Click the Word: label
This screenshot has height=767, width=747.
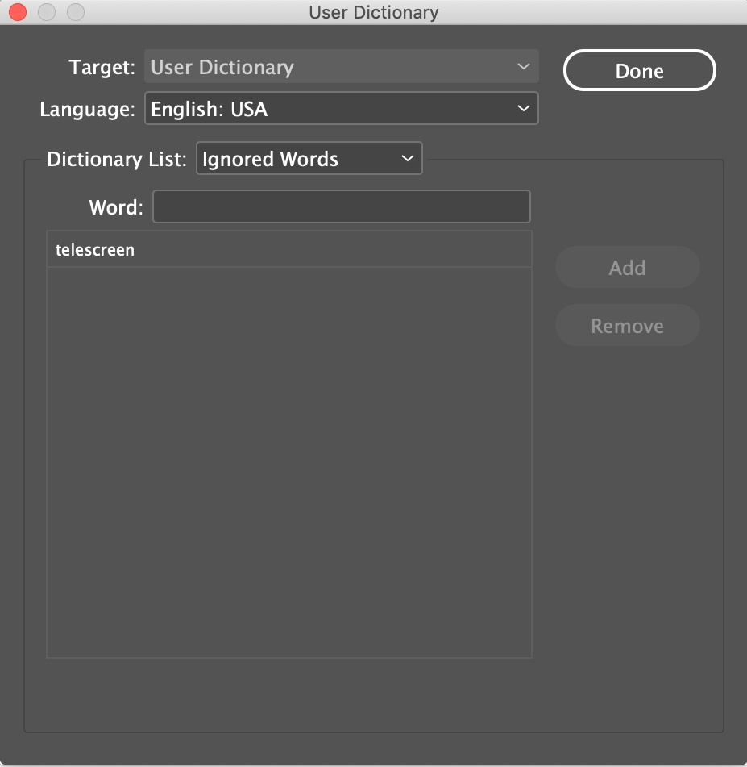tap(115, 207)
